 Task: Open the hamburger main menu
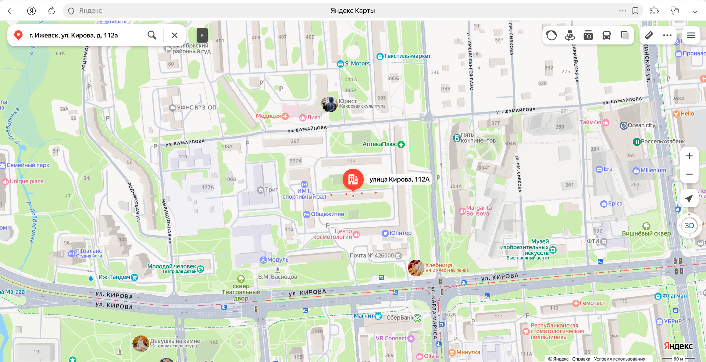pos(691,35)
